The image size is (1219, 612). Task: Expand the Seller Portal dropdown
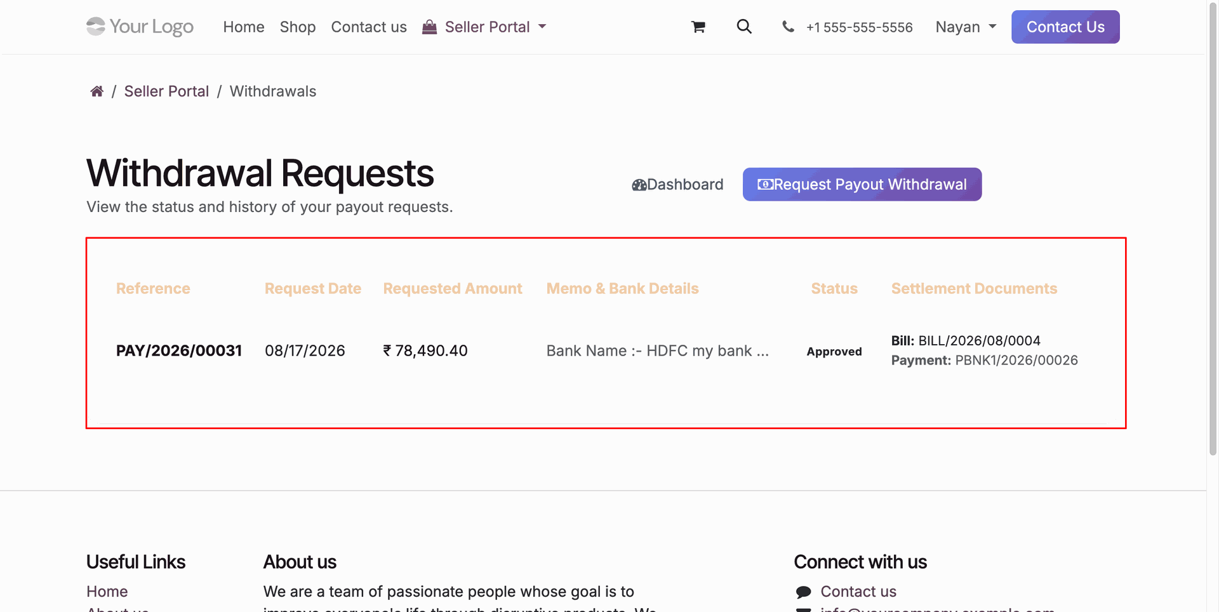coord(484,27)
